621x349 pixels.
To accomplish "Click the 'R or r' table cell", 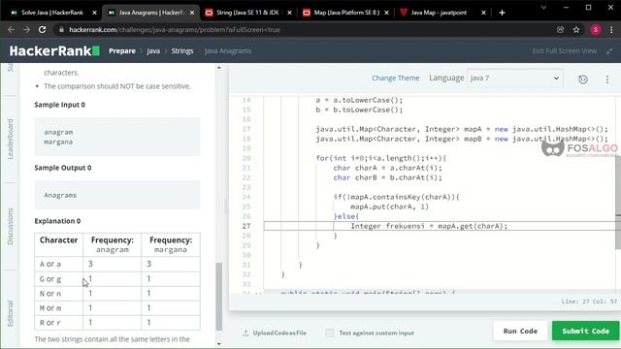I will (58, 323).
